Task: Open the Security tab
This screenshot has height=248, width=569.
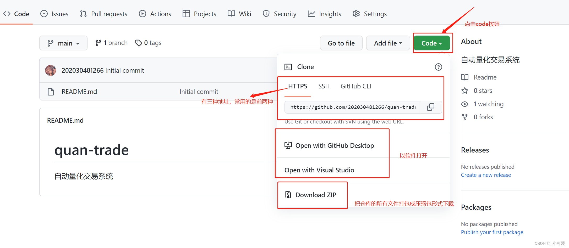Action: coord(280,14)
